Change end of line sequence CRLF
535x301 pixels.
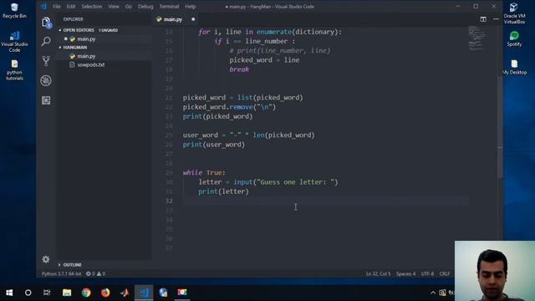[445, 273]
